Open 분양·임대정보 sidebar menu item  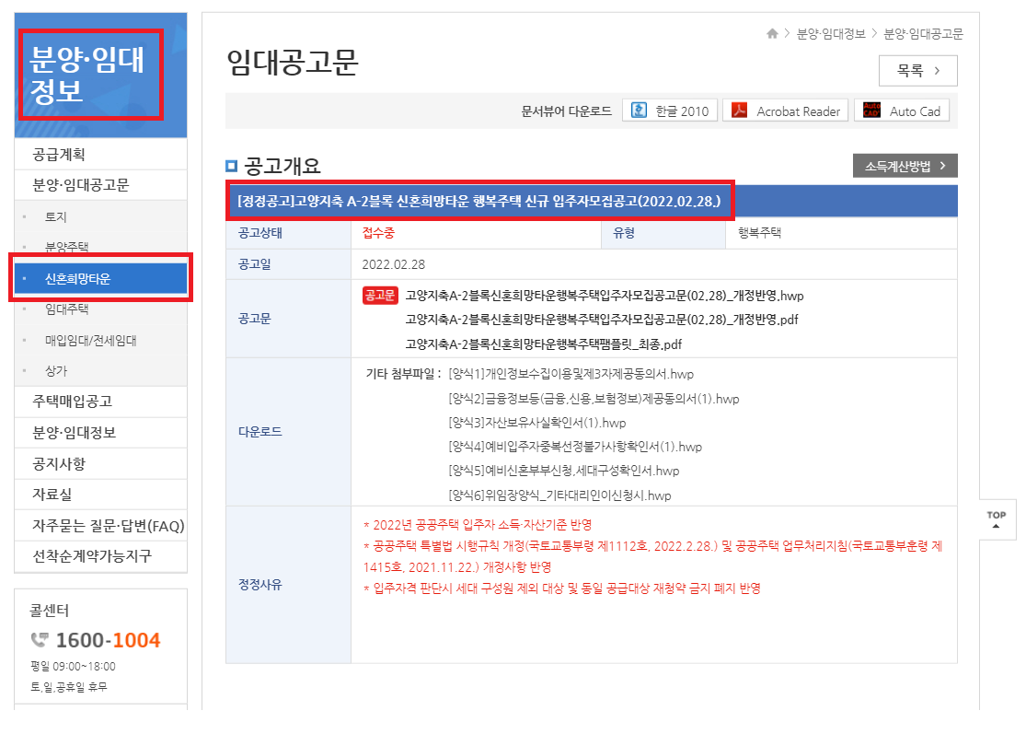[x=101, y=433]
